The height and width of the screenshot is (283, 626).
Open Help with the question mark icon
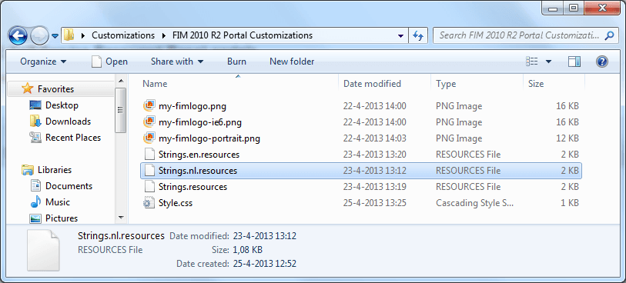coord(601,62)
